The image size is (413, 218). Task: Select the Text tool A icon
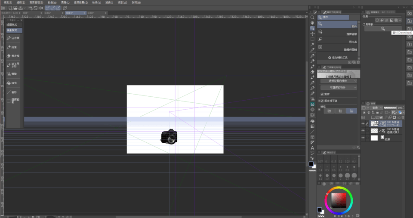(312, 148)
